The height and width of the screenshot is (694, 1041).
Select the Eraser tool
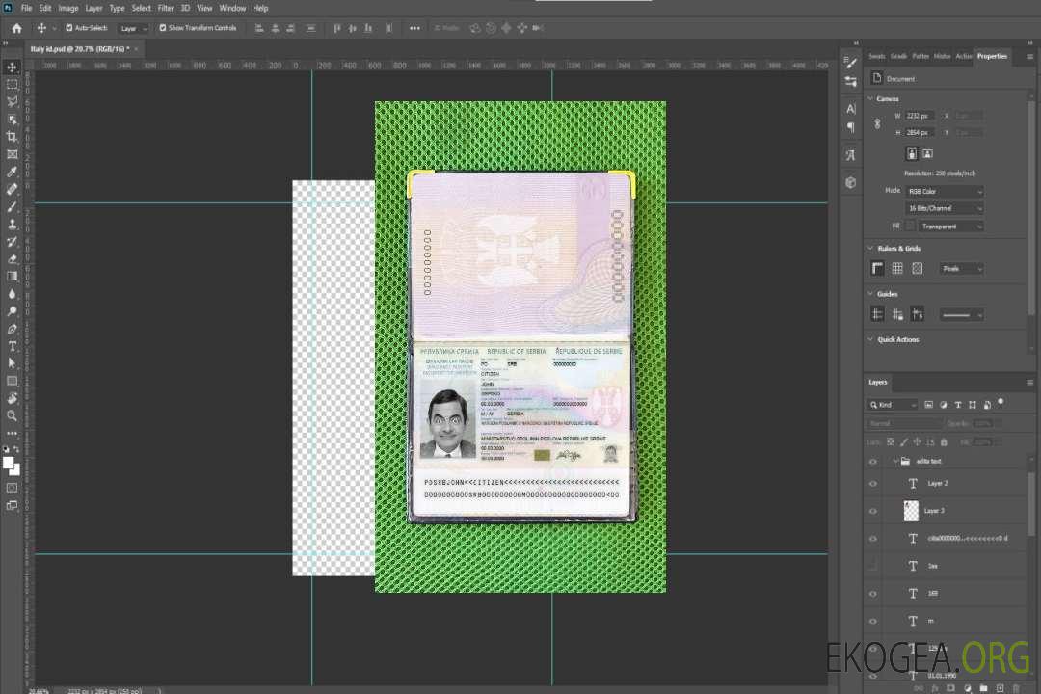12,259
